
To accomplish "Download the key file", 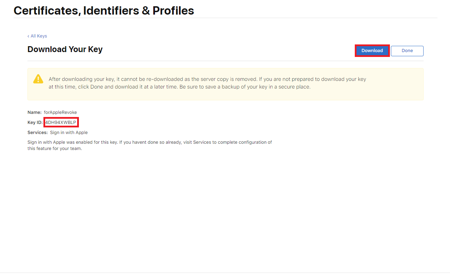I will pos(372,51).
